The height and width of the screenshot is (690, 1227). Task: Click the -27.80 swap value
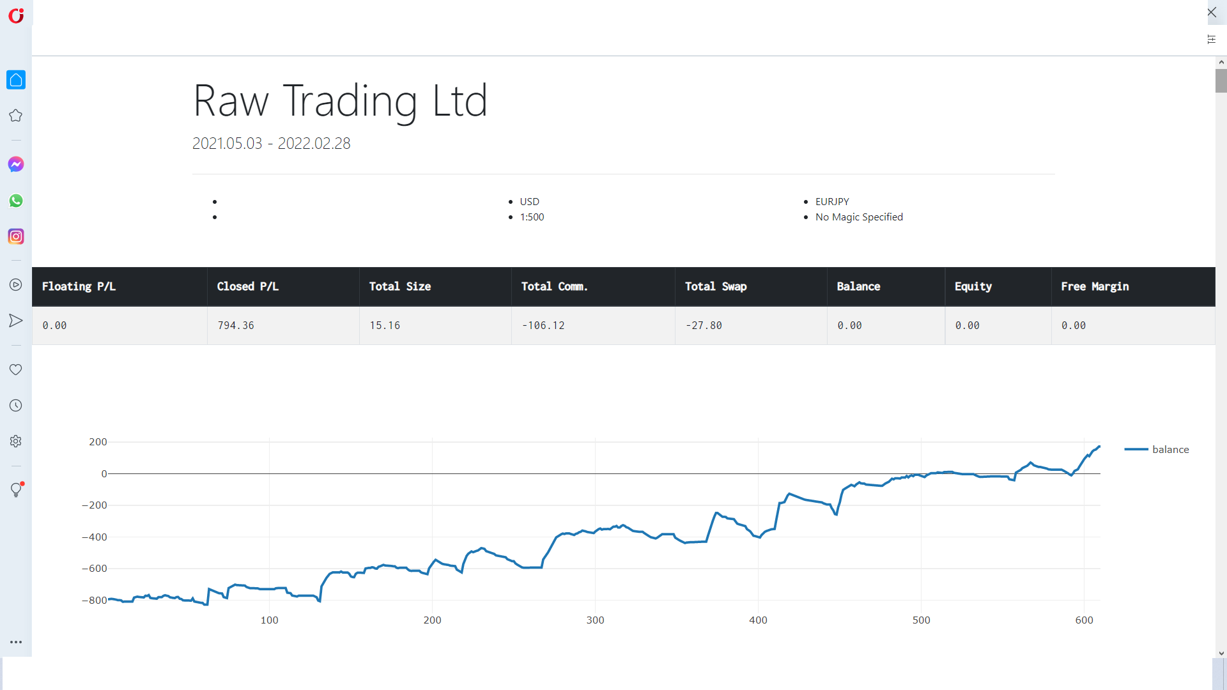tap(704, 325)
